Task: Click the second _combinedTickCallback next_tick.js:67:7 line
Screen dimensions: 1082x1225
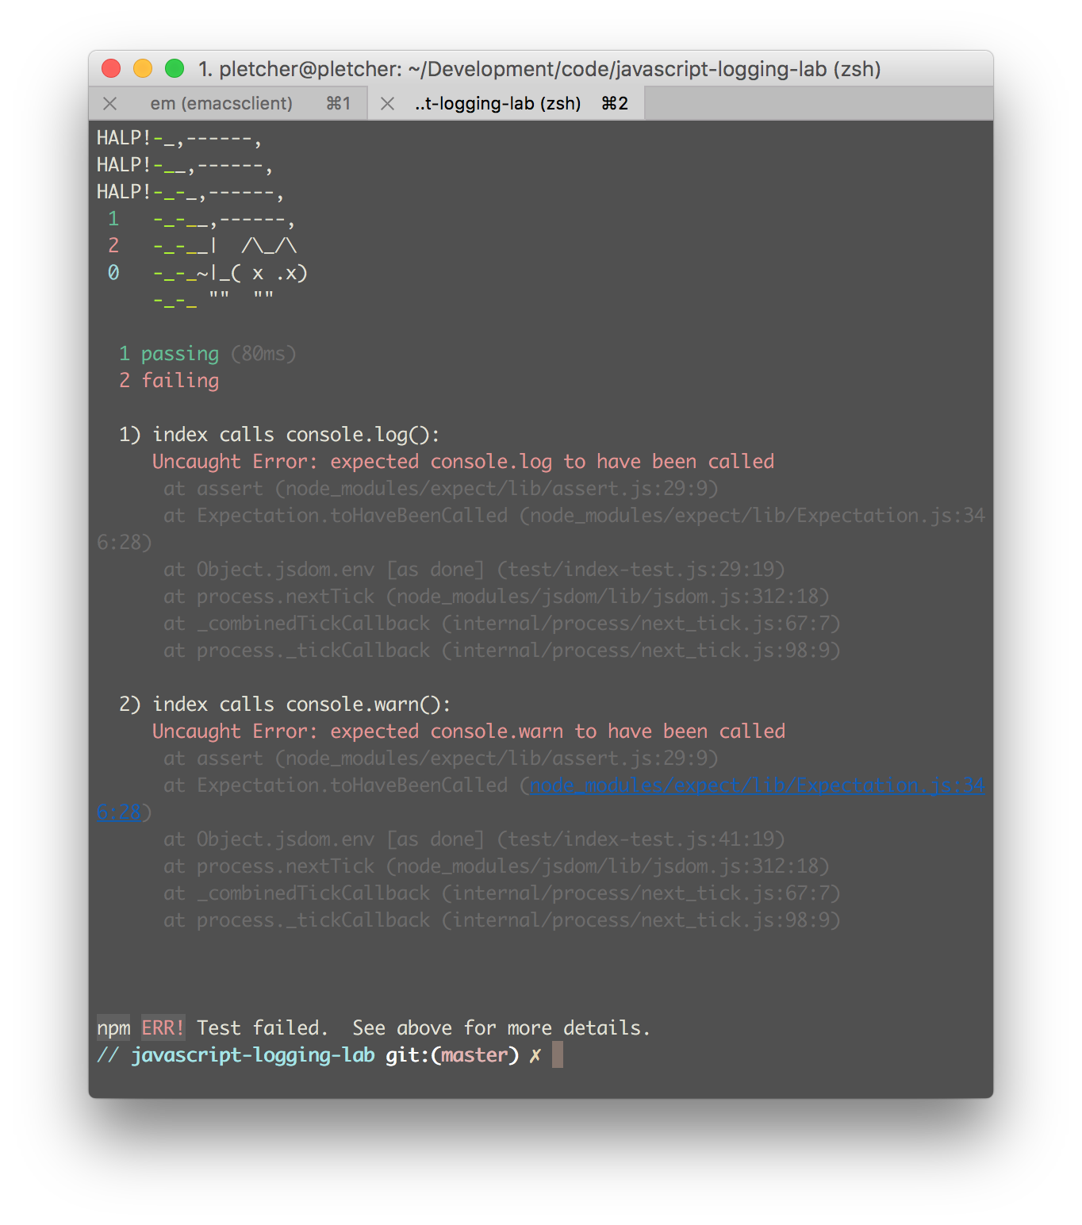Action: [x=502, y=893]
